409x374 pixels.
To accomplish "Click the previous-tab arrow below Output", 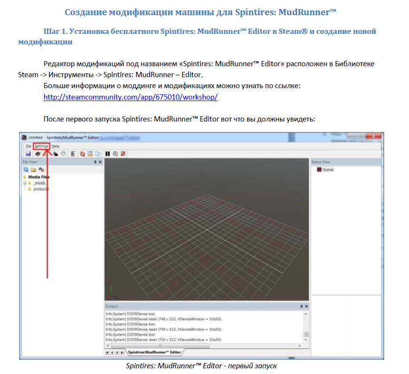I will pyautogui.click(x=112, y=353).
